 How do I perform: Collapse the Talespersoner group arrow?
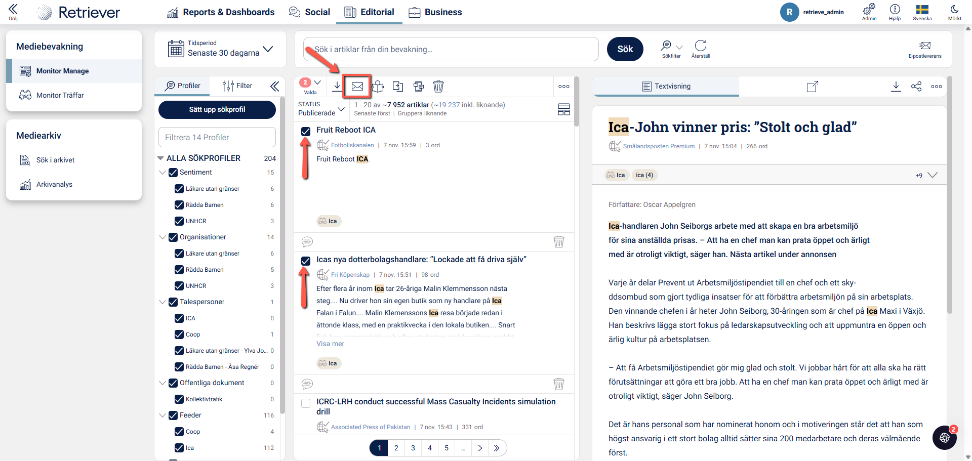(x=163, y=302)
